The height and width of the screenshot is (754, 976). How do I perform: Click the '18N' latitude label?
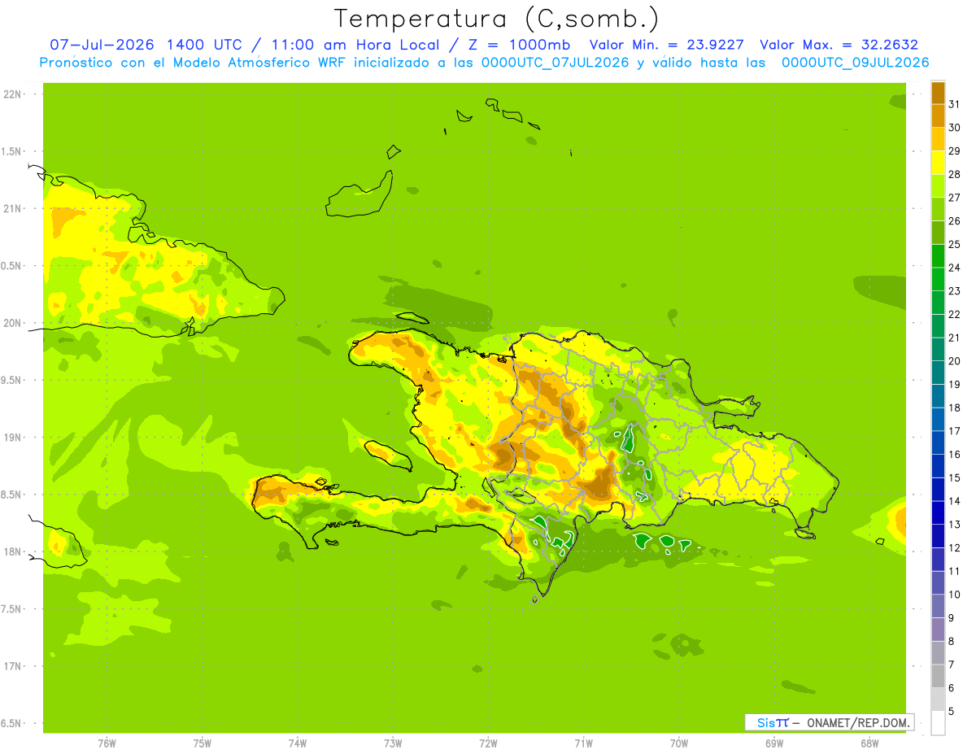tap(12, 551)
